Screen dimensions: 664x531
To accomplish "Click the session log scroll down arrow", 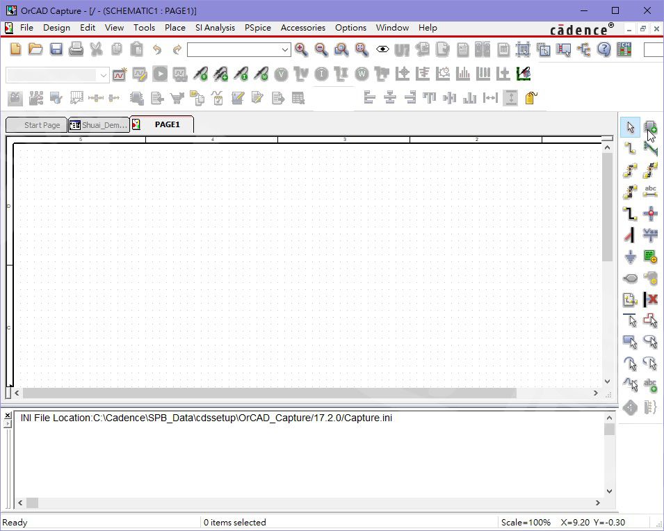I will pos(609,491).
